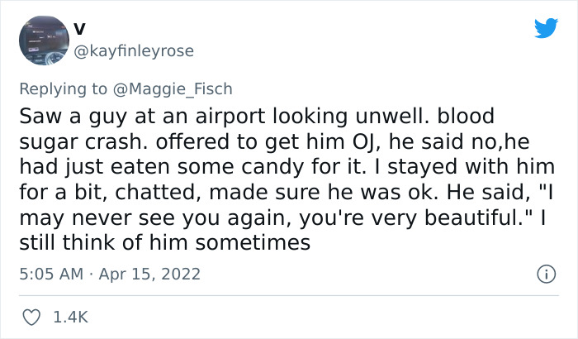
Task: Open the tweet info circle icon
Action: point(544,273)
